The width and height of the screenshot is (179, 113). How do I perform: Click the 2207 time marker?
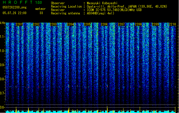(121, 24)
